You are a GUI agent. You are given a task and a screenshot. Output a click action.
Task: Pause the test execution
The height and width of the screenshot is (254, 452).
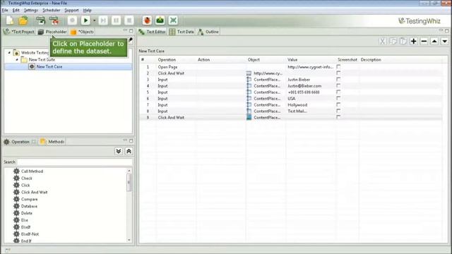[x=116, y=20]
